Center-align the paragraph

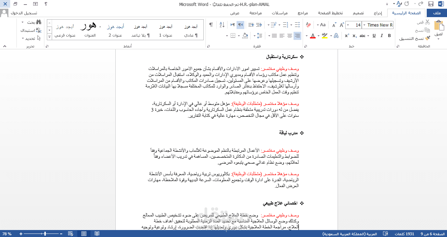tap(290, 36)
